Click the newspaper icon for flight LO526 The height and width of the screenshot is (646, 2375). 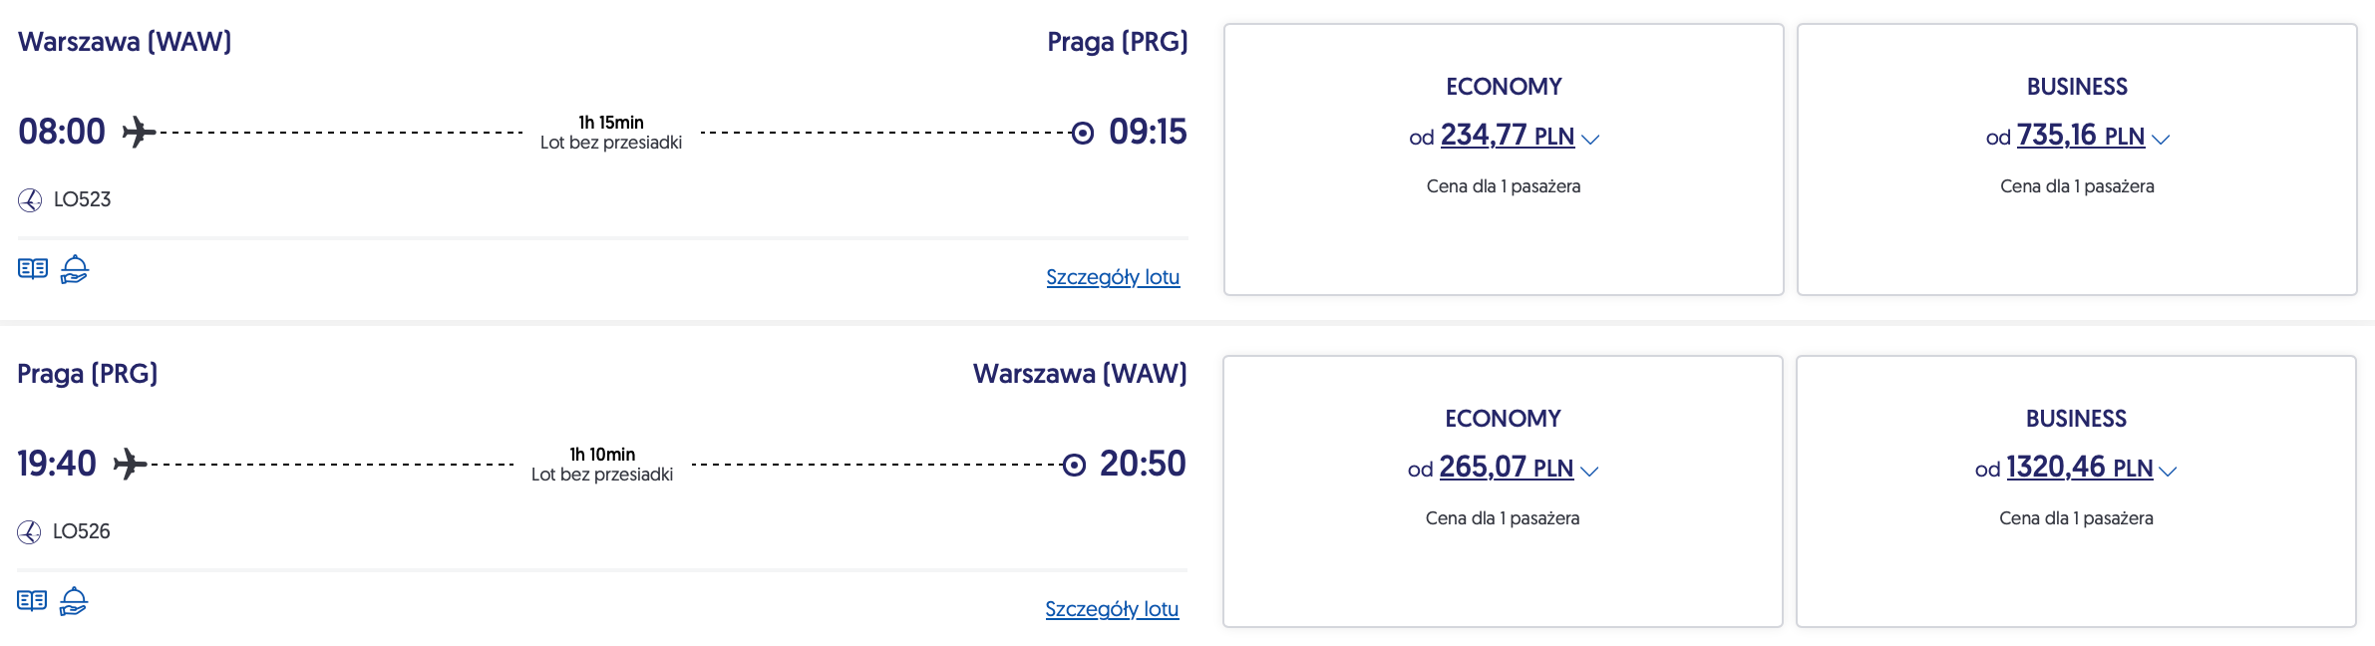point(32,601)
